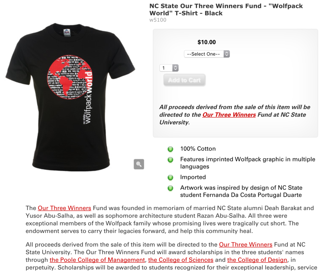The height and width of the screenshot is (272, 327).
Task: Open the --Select One-- size dropdown
Action: (207, 54)
